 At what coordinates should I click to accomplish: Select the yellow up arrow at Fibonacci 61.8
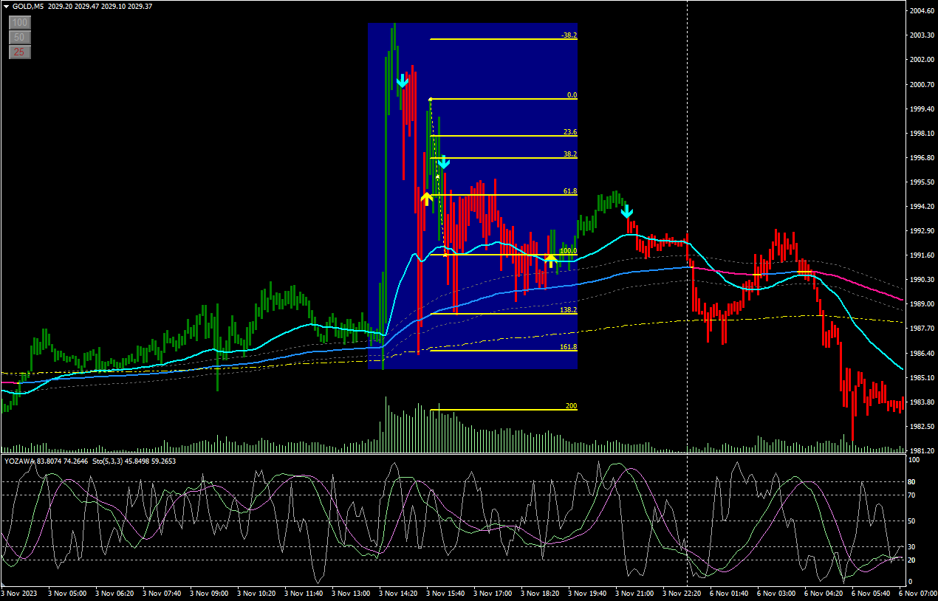426,198
